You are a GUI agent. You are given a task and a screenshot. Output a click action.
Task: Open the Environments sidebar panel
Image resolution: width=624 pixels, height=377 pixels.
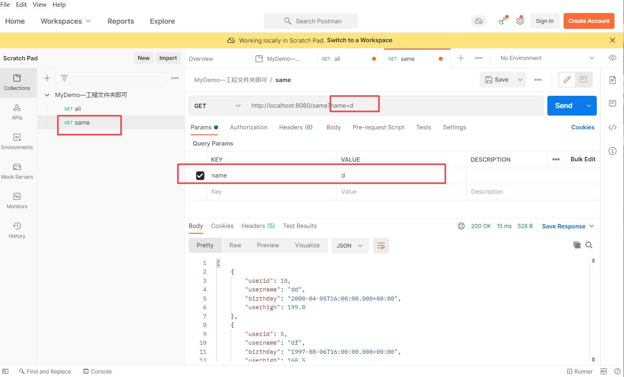pos(17,142)
